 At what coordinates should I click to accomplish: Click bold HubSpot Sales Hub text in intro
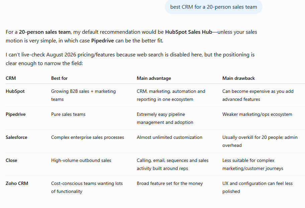[189, 32]
